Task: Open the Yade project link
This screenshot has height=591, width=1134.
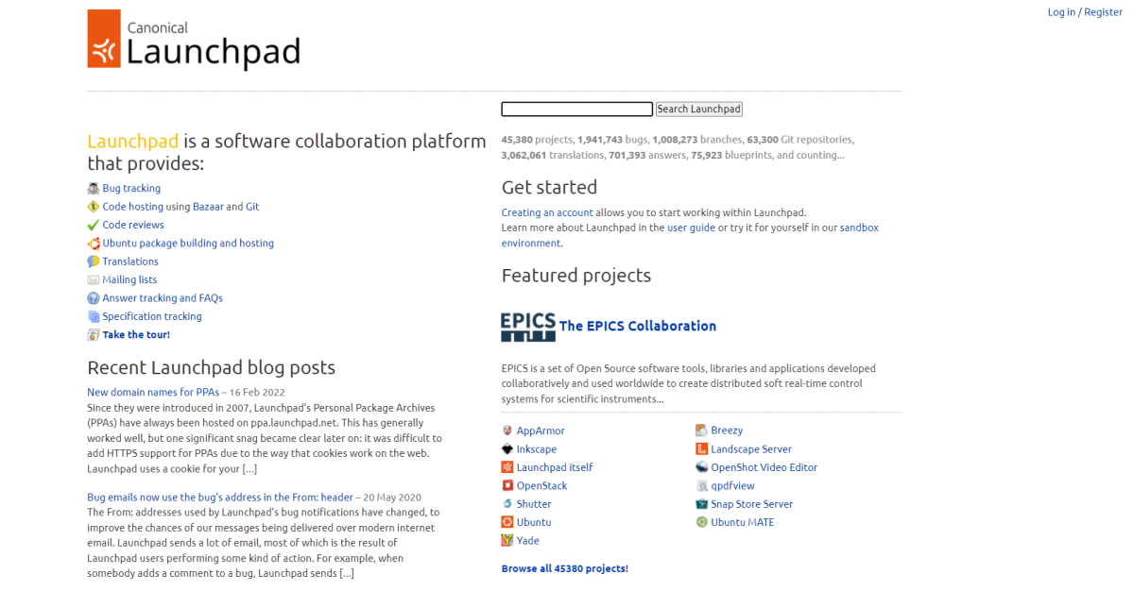Action: coord(528,541)
